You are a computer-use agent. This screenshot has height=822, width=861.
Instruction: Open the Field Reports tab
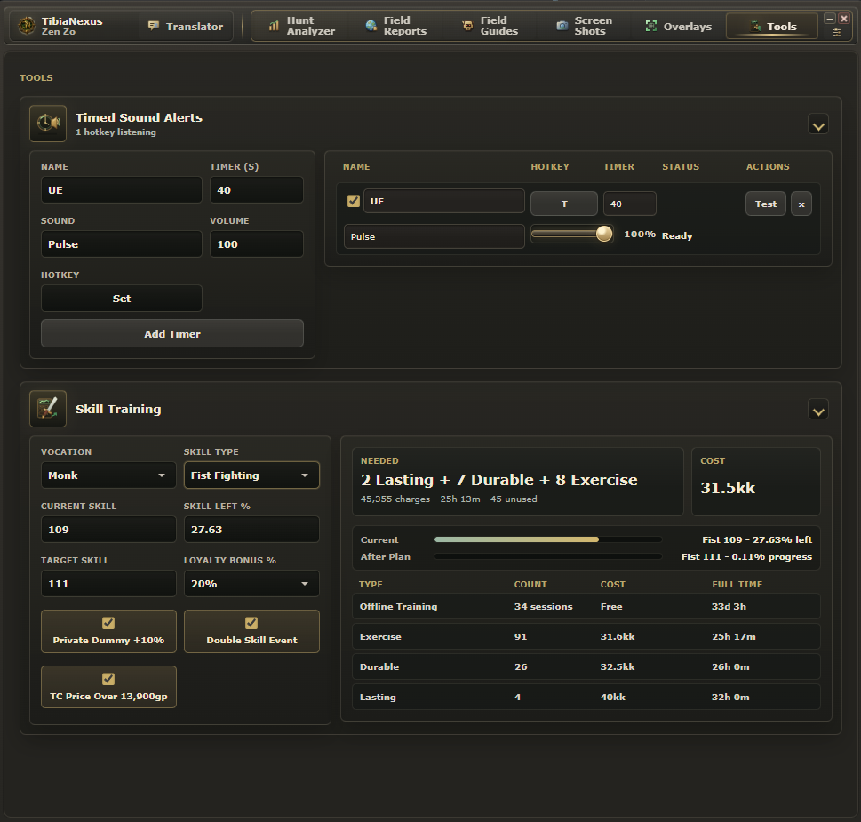click(x=395, y=26)
